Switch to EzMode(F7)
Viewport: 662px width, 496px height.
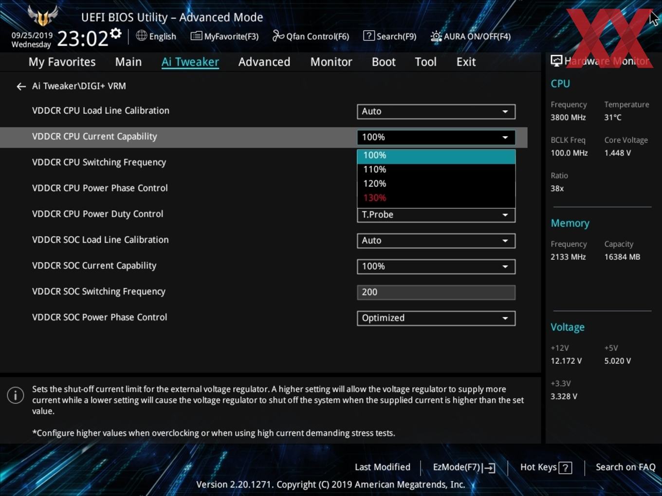(x=464, y=467)
